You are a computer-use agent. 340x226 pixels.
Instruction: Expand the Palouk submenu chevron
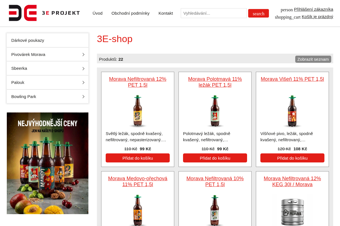coord(83,82)
